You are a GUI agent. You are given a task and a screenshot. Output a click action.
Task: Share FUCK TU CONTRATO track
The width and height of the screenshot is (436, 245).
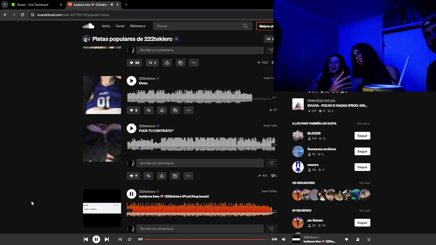(162, 176)
